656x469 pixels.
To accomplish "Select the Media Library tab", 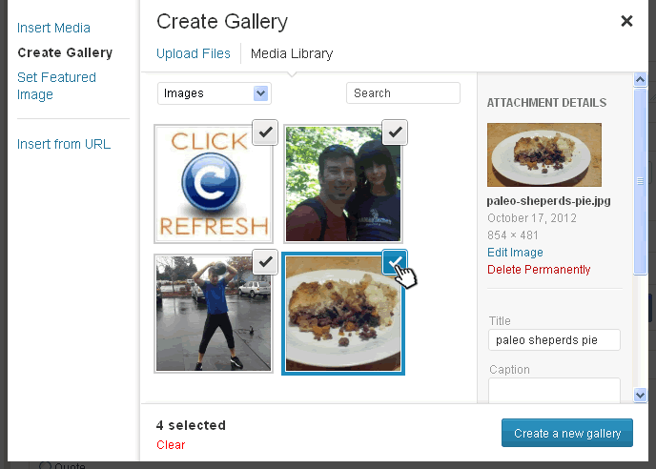I will tap(292, 53).
